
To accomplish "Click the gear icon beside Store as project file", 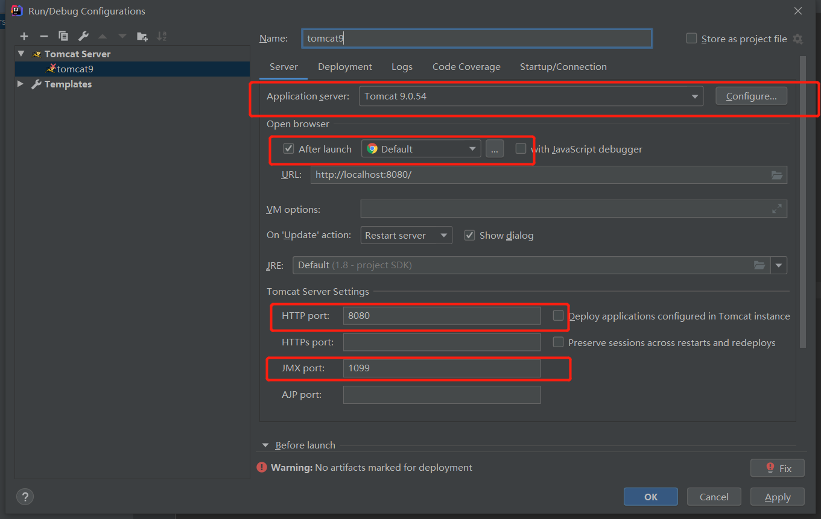I will [x=797, y=39].
